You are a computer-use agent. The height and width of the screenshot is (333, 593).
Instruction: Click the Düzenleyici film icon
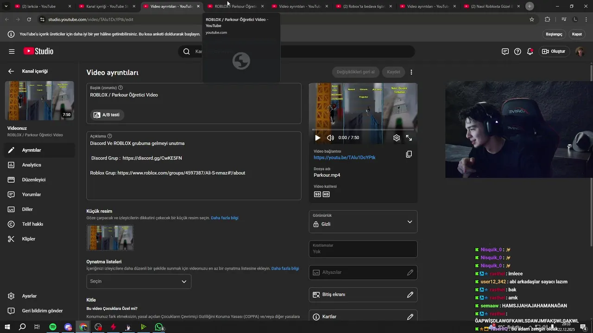11,179
